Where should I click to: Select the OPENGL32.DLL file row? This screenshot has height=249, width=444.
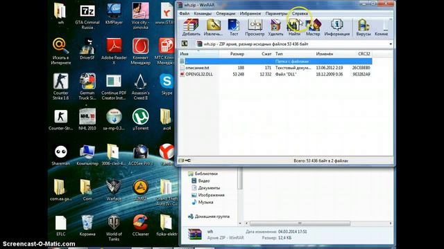click(x=275, y=74)
